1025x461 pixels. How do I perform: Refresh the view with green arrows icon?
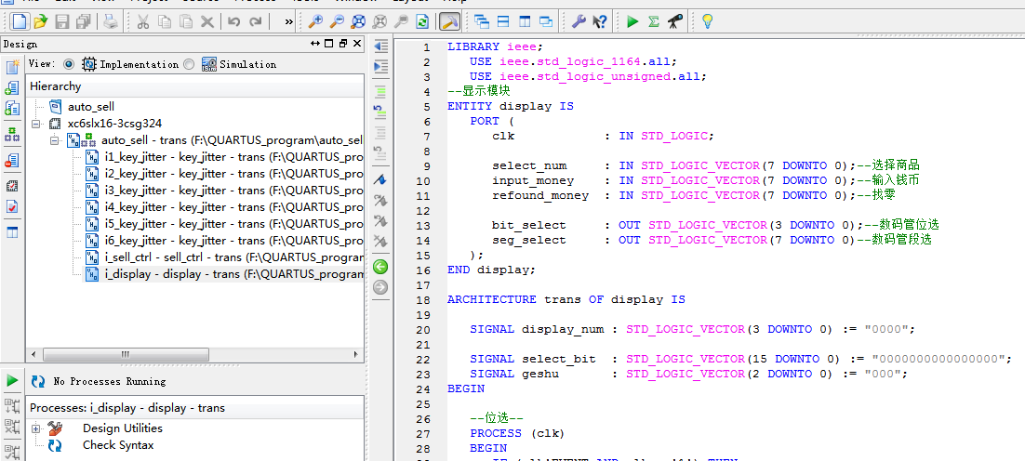coord(422,21)
